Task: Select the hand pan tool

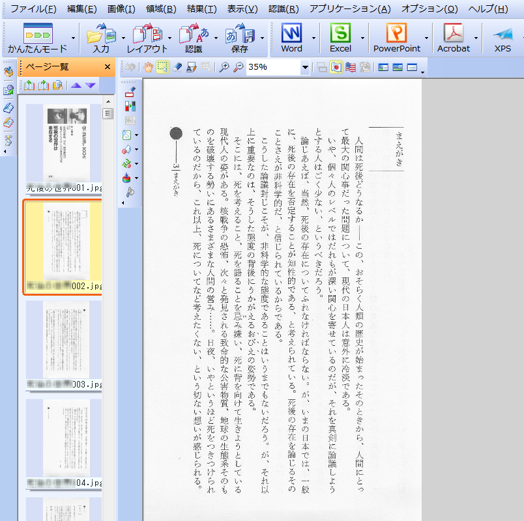Action: pyautogui.click(x=148, y=67)
